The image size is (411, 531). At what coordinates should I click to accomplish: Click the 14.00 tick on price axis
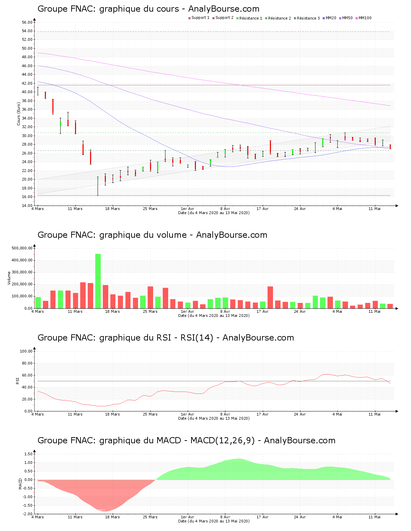(27, 206)
